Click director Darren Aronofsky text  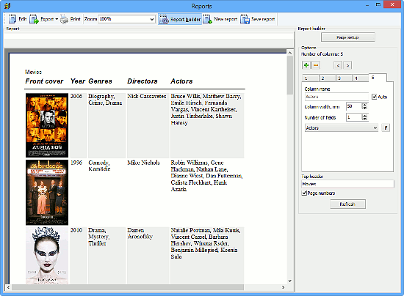(140, 233)
